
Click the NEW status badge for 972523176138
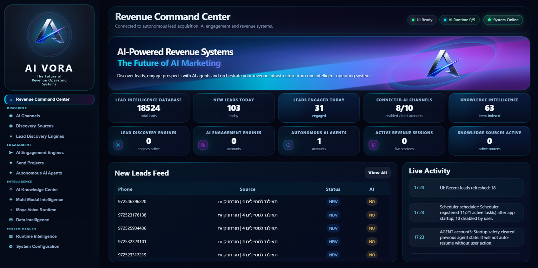point(333,215)
